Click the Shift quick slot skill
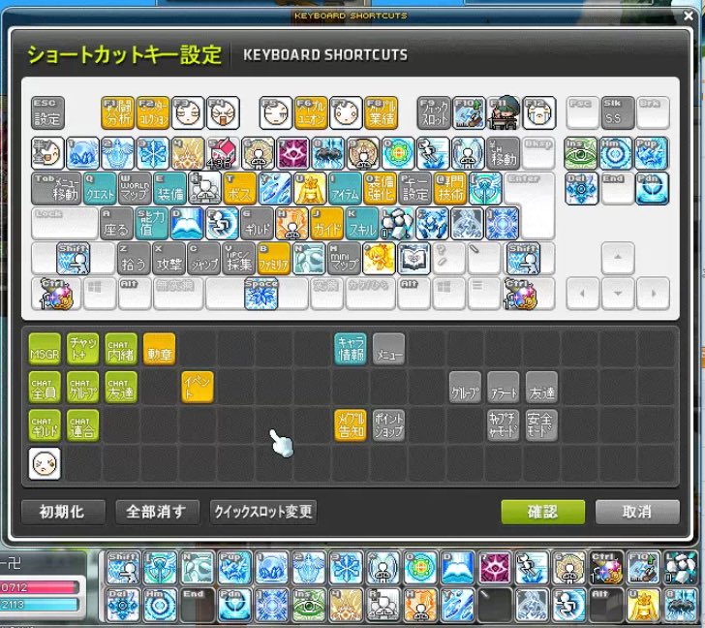This screenshot has width=705, height=628. pos(124,567)
